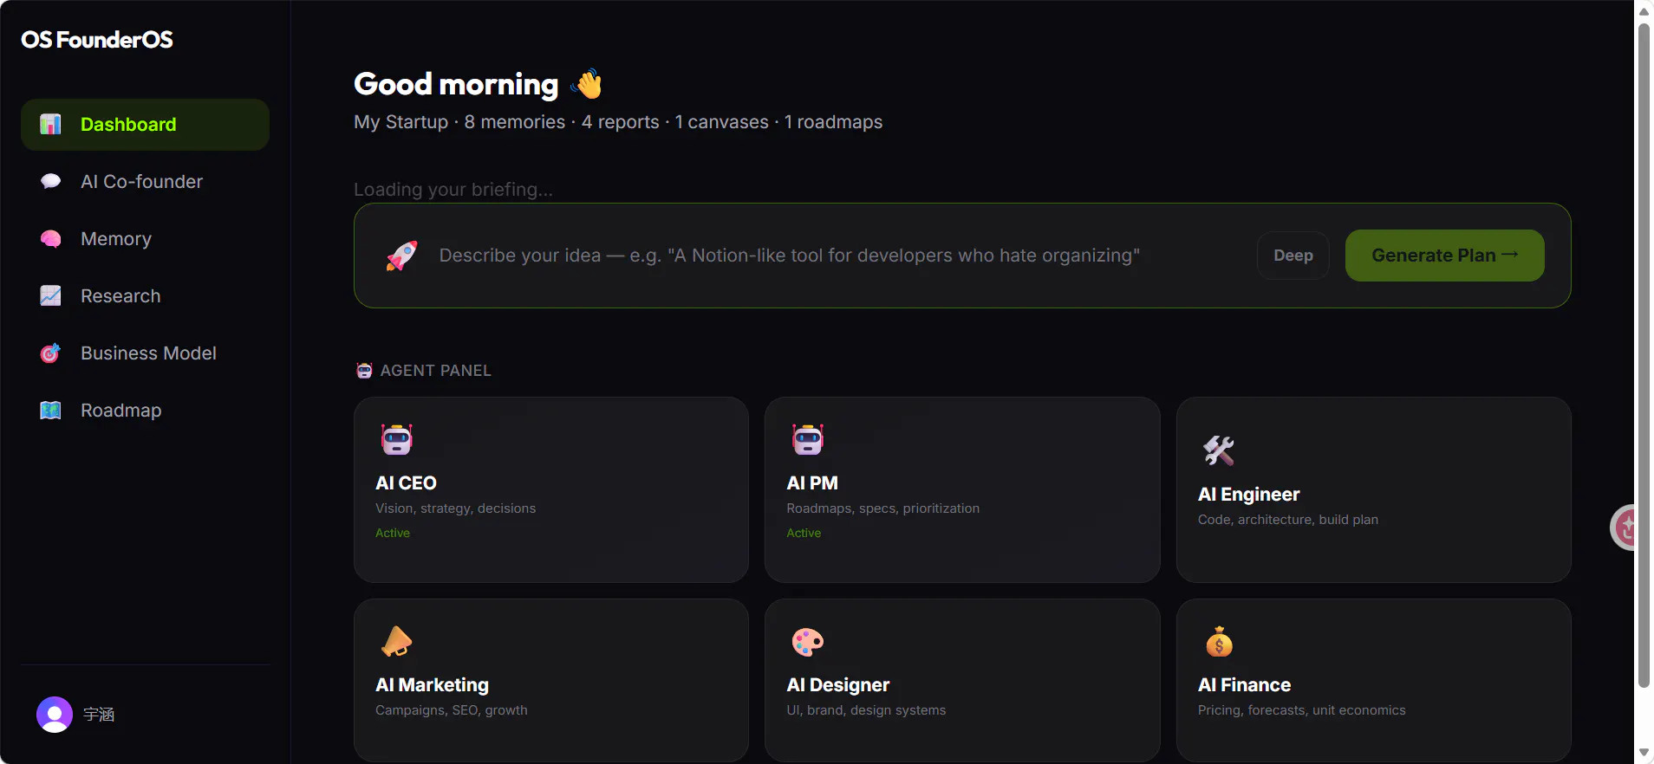Click the AGENT PANEL label
1654x764 pixels.
[435, 371]
